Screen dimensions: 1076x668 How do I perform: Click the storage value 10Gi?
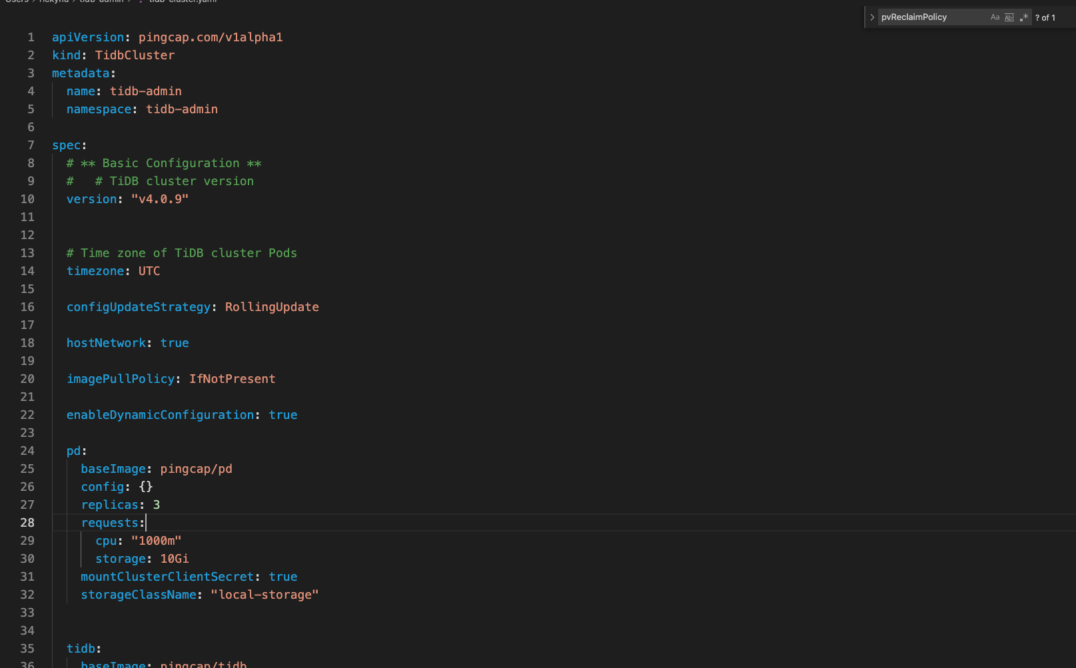[175, 559]
